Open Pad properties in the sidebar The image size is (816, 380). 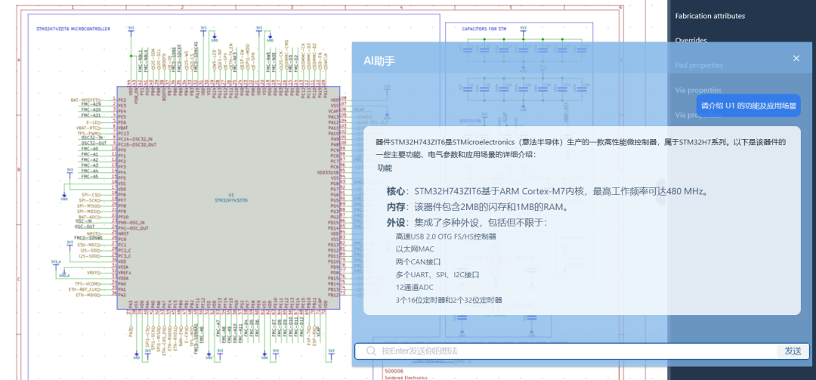699,65
